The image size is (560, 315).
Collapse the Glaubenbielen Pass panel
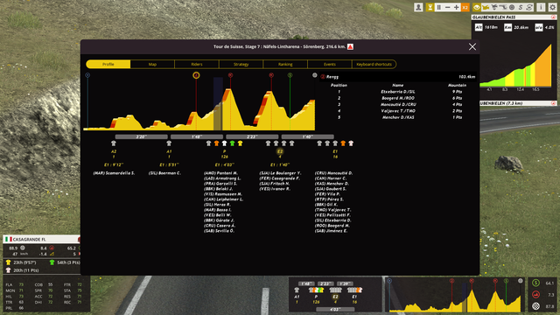pos(553,17)
